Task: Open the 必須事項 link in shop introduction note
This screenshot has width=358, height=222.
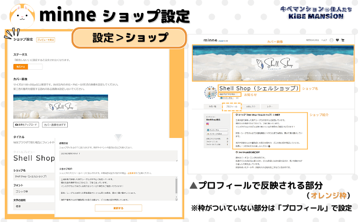Action: (131, 173)
